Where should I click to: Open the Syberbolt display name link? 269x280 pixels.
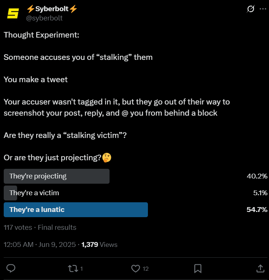point(52,9)
